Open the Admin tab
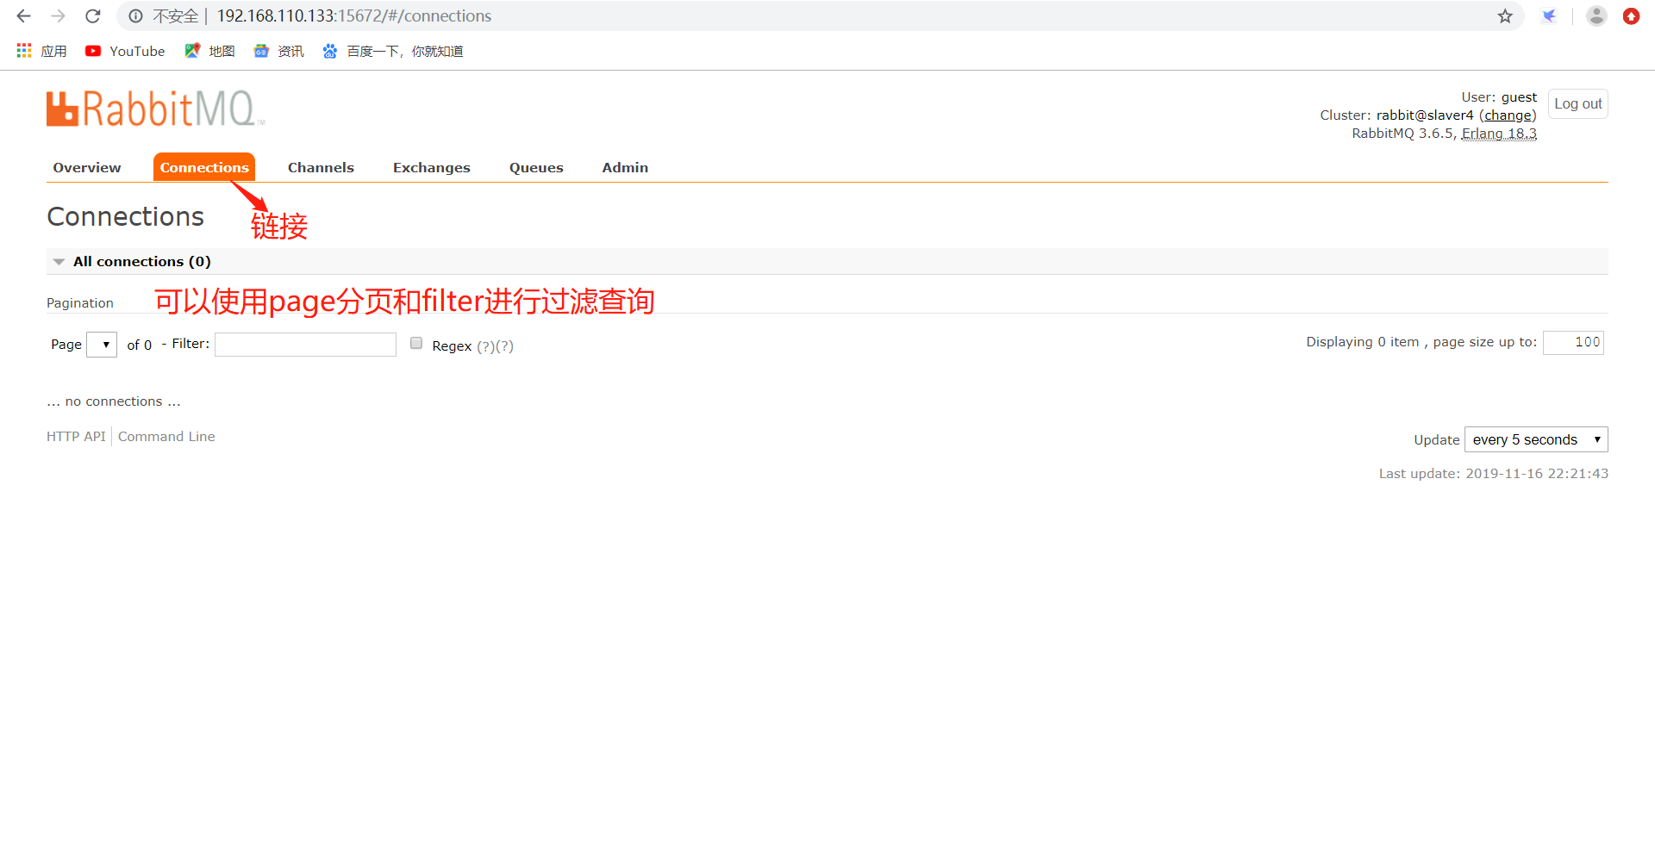This screenshot has width=1655, height=846. tap(625, 167)
